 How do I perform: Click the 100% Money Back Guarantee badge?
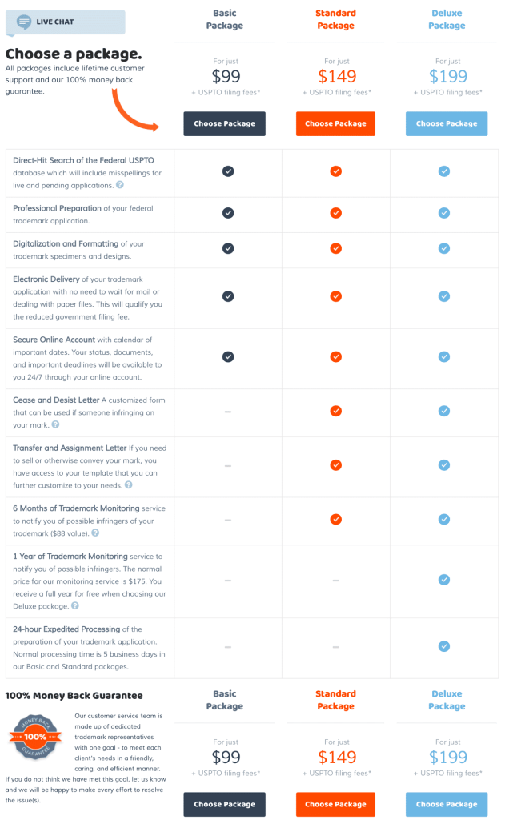click(34, 737)
